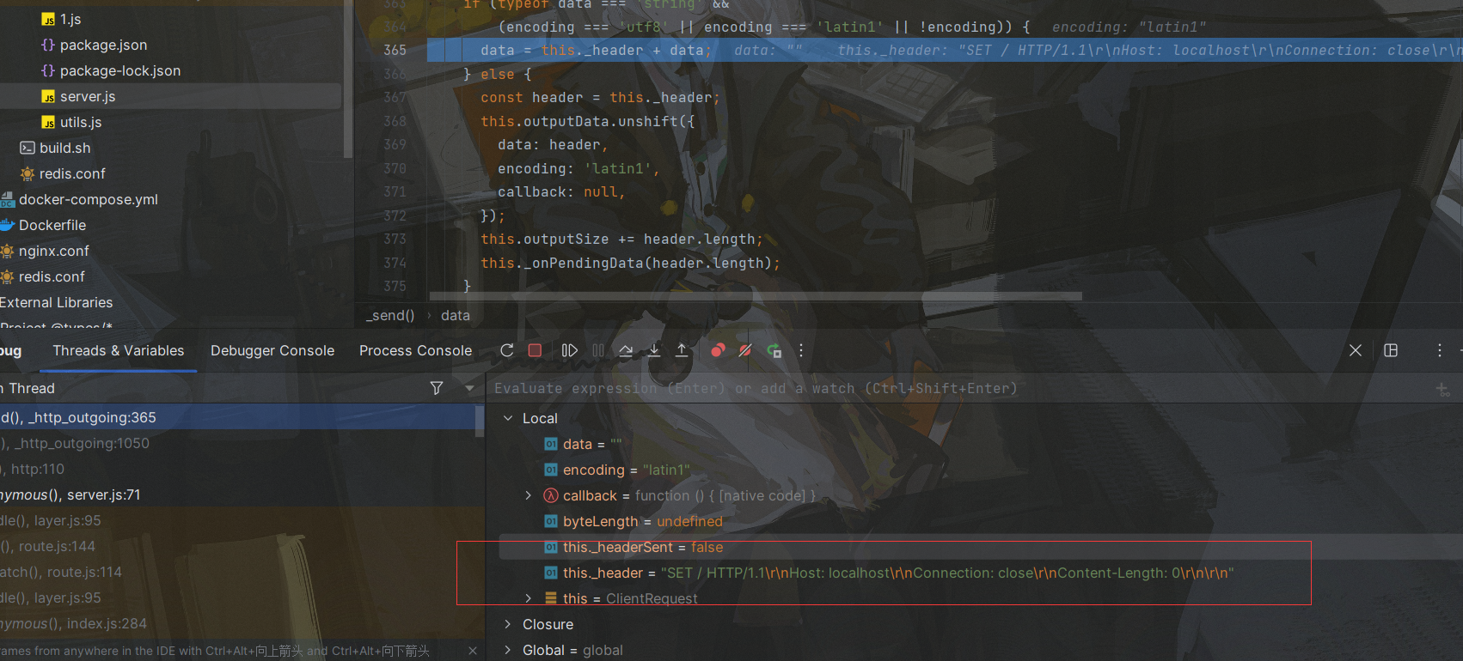Viewport: 1463px width, 661px height.
Task: Click line number 365 in gutter
Action: pos(395,50)
